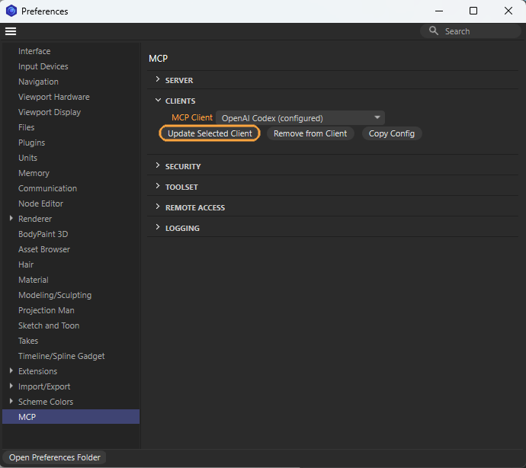The image size is (526, 468).
Task: Maximize the Preferences window
Action: click(x=473, y=11)
